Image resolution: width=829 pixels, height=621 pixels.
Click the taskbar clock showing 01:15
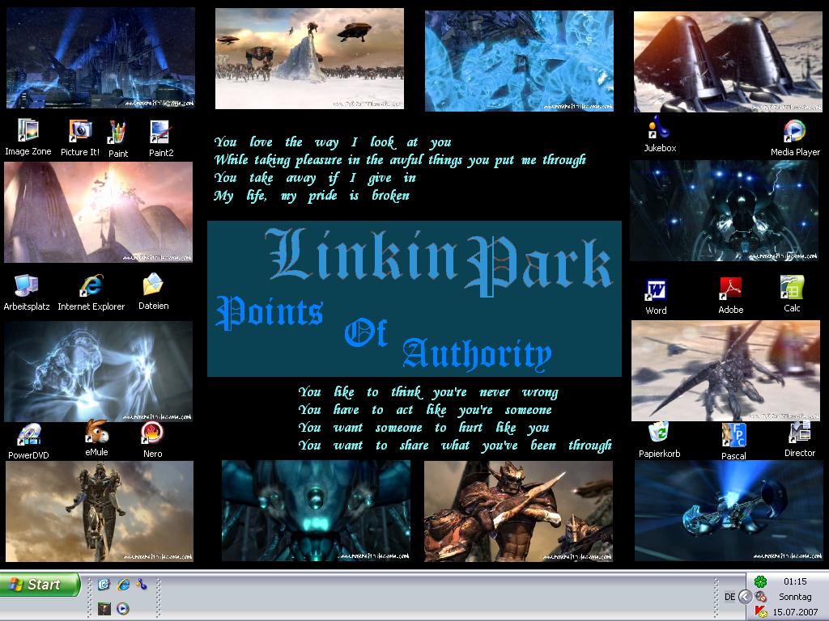pos(794,581)
